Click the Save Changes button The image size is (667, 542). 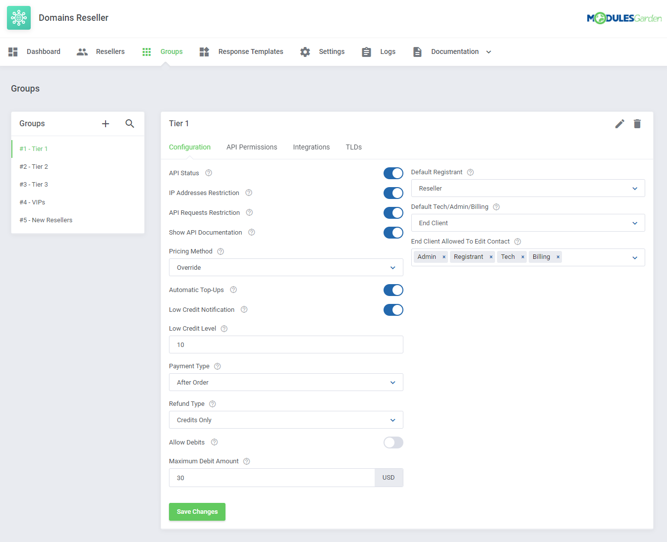tap(197, 511)
